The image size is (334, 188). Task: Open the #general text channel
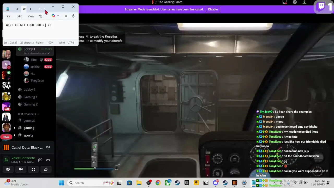[29, 121]
